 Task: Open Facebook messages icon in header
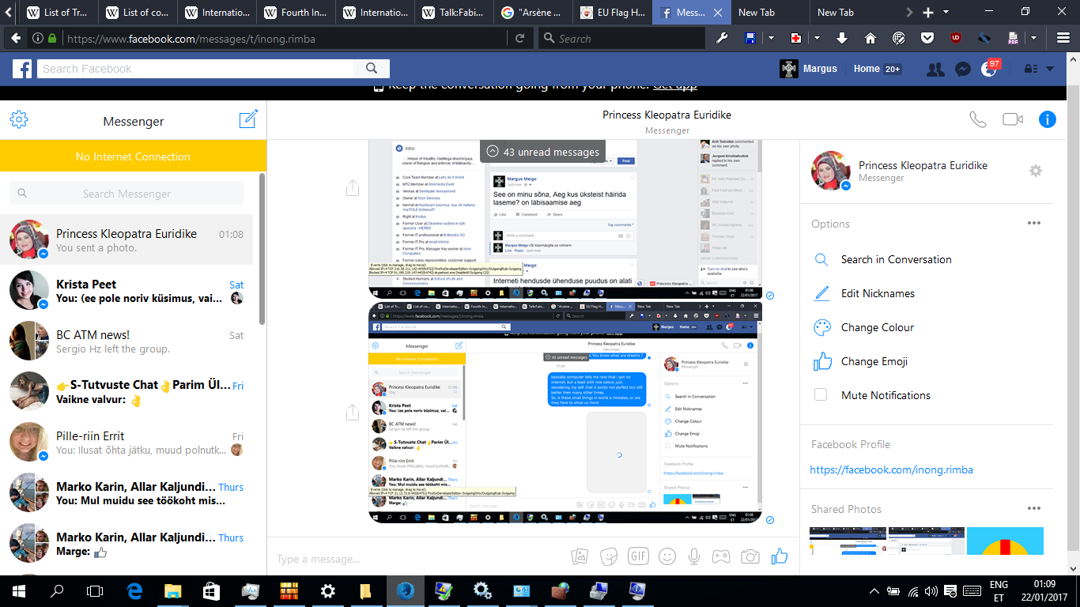pyautogui.click(x=962, y=69)
